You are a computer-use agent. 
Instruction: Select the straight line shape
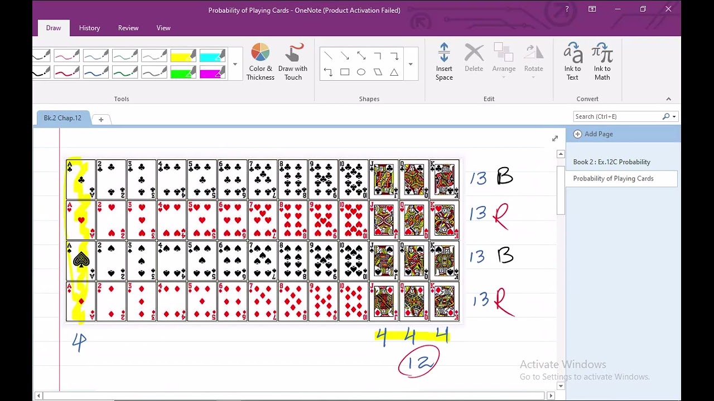tap(328, 56)
